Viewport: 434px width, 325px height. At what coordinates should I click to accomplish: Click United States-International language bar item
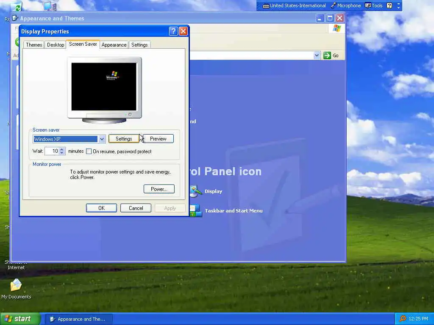[x=294, y=6]
